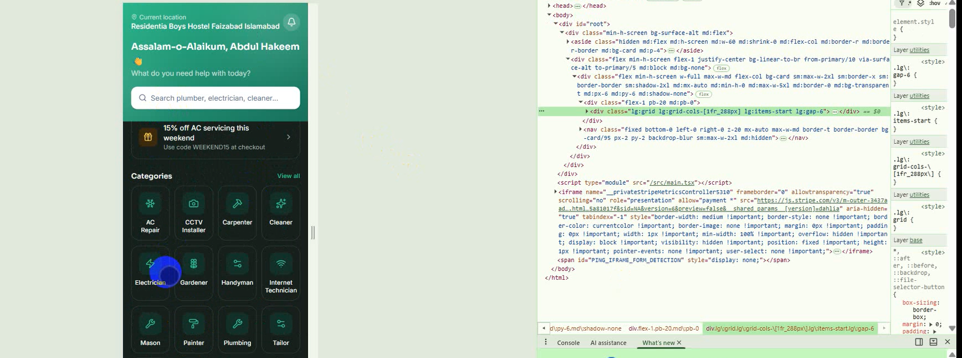Switch to the AI assistance tab
962x358 pixels.
pos(608,343)
